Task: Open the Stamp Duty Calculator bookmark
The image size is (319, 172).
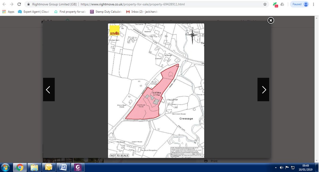Action: tap(106, 12)
